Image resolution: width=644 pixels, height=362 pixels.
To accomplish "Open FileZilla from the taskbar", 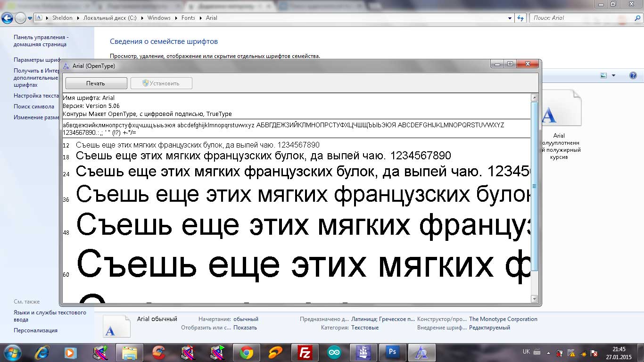I will tap(305, 353).
